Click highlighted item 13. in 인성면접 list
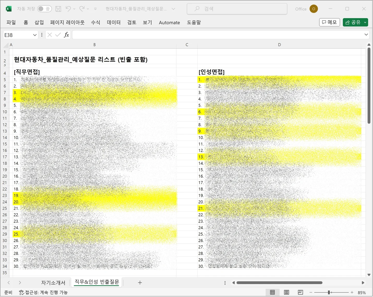373x297 pixels. tap(279, 157)
